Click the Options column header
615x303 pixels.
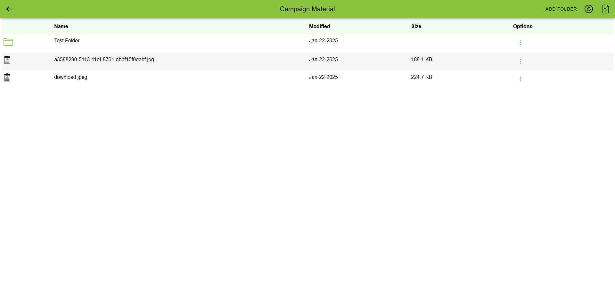coord(522,26)
